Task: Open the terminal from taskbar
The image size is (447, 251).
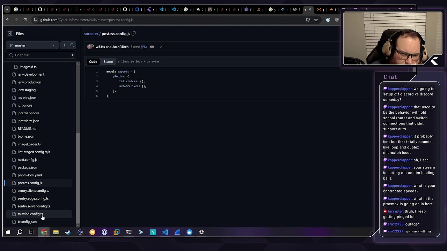Action: point(129,232)
